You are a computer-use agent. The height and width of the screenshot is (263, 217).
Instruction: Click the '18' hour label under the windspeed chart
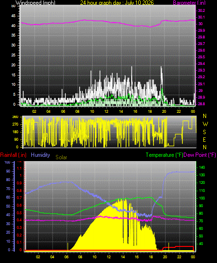[150, 111]
